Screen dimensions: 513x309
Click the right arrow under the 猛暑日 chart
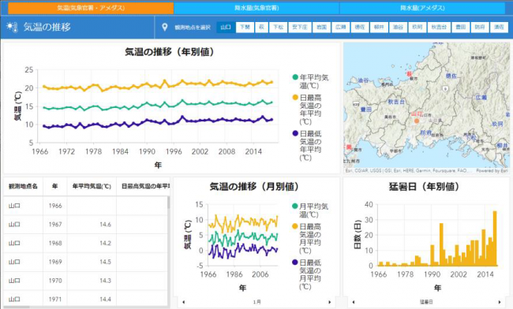pyautogui.click(x=500, y=302)
